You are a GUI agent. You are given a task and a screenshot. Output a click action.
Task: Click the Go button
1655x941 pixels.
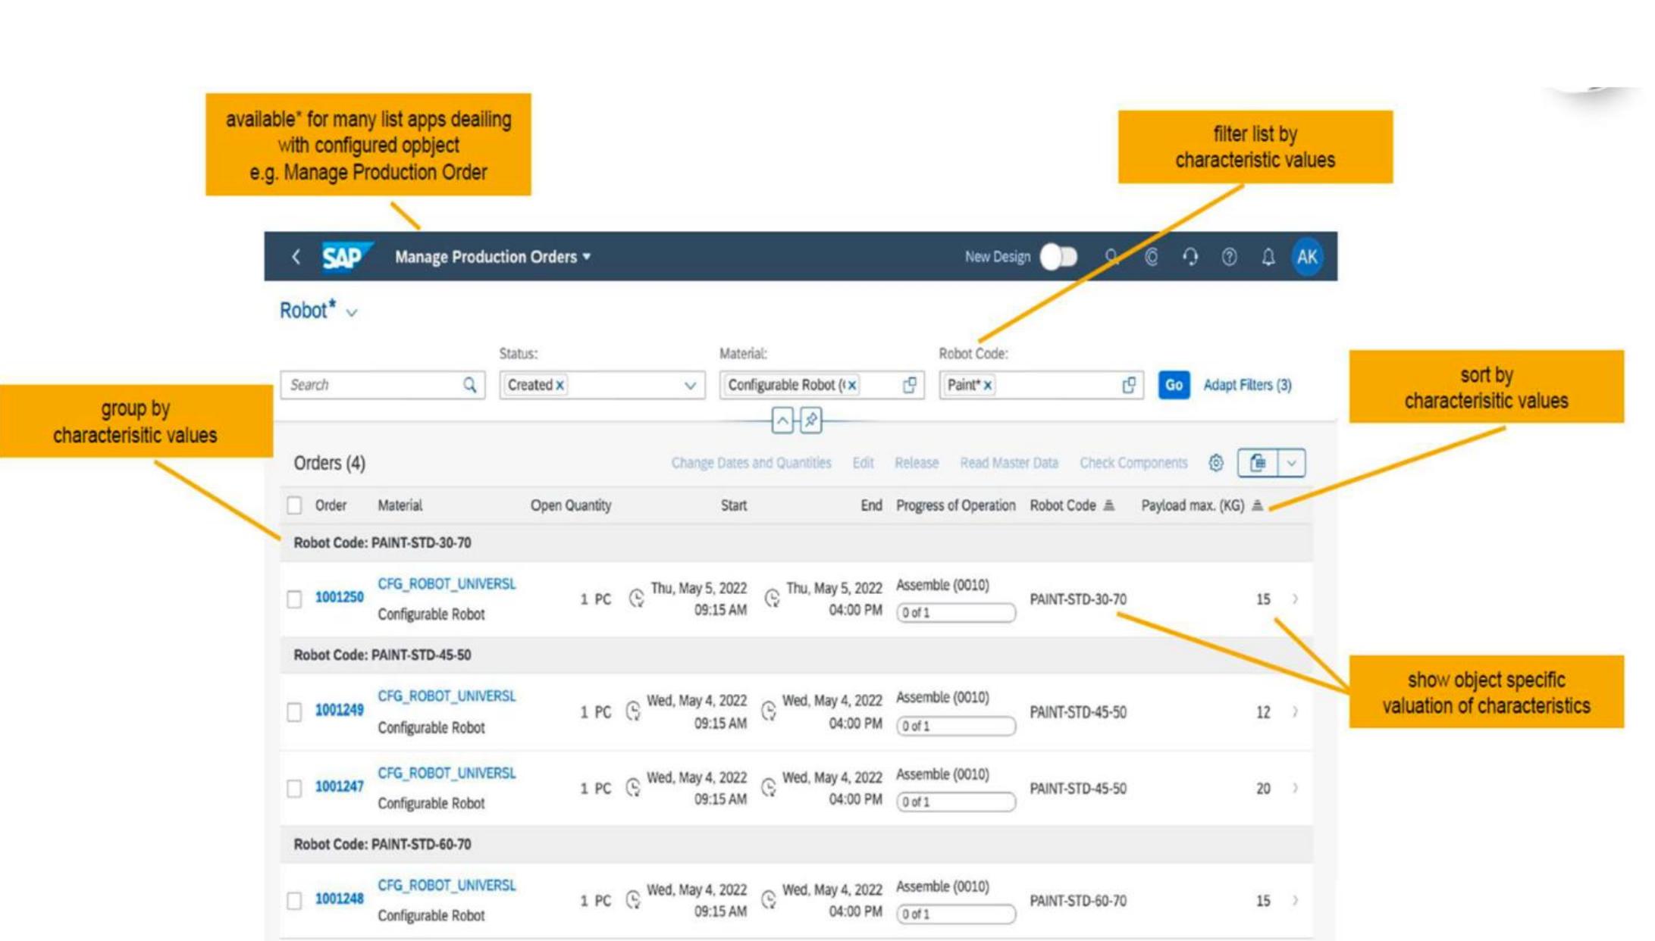(1174, 385)
